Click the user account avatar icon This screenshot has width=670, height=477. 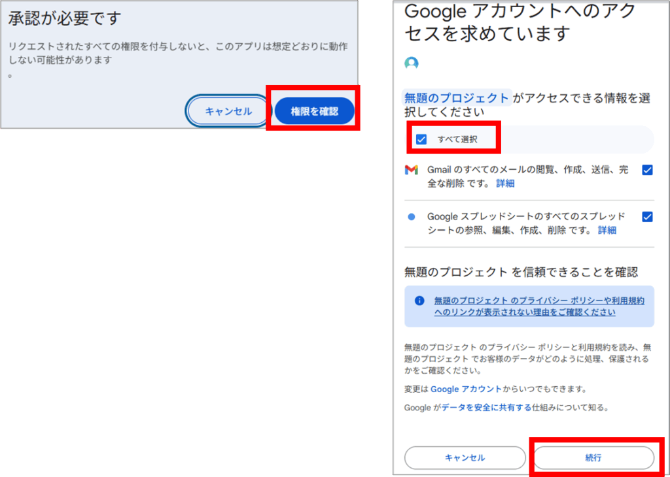411,63
